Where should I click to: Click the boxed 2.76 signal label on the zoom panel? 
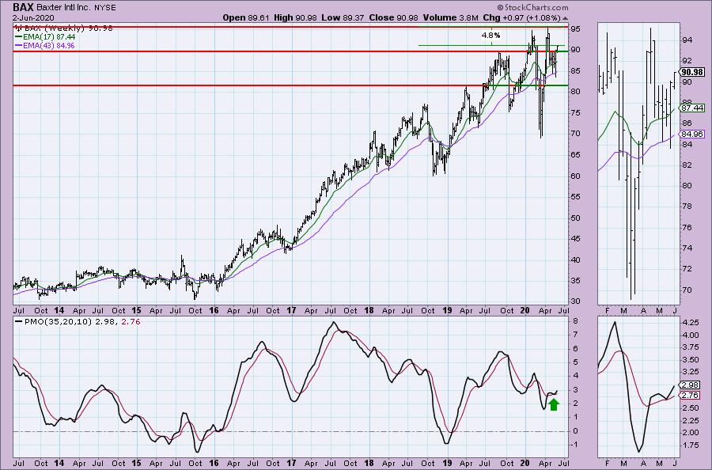click(x=691, y=396)
